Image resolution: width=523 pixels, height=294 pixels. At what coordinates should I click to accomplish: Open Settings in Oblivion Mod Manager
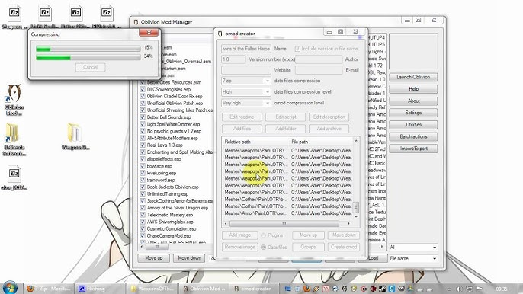click(x=413, y=113)
